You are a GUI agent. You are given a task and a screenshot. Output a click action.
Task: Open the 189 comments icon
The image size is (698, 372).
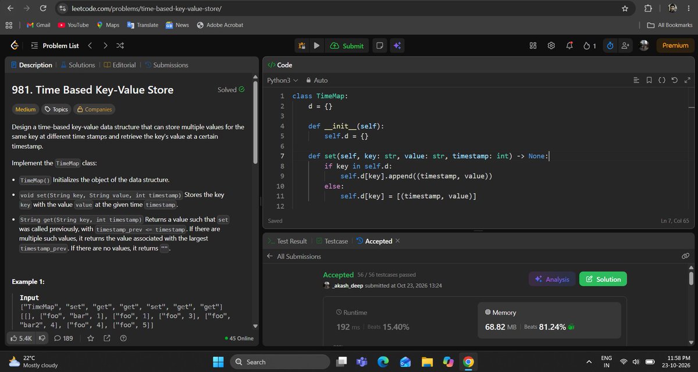(x=63, y=338)
